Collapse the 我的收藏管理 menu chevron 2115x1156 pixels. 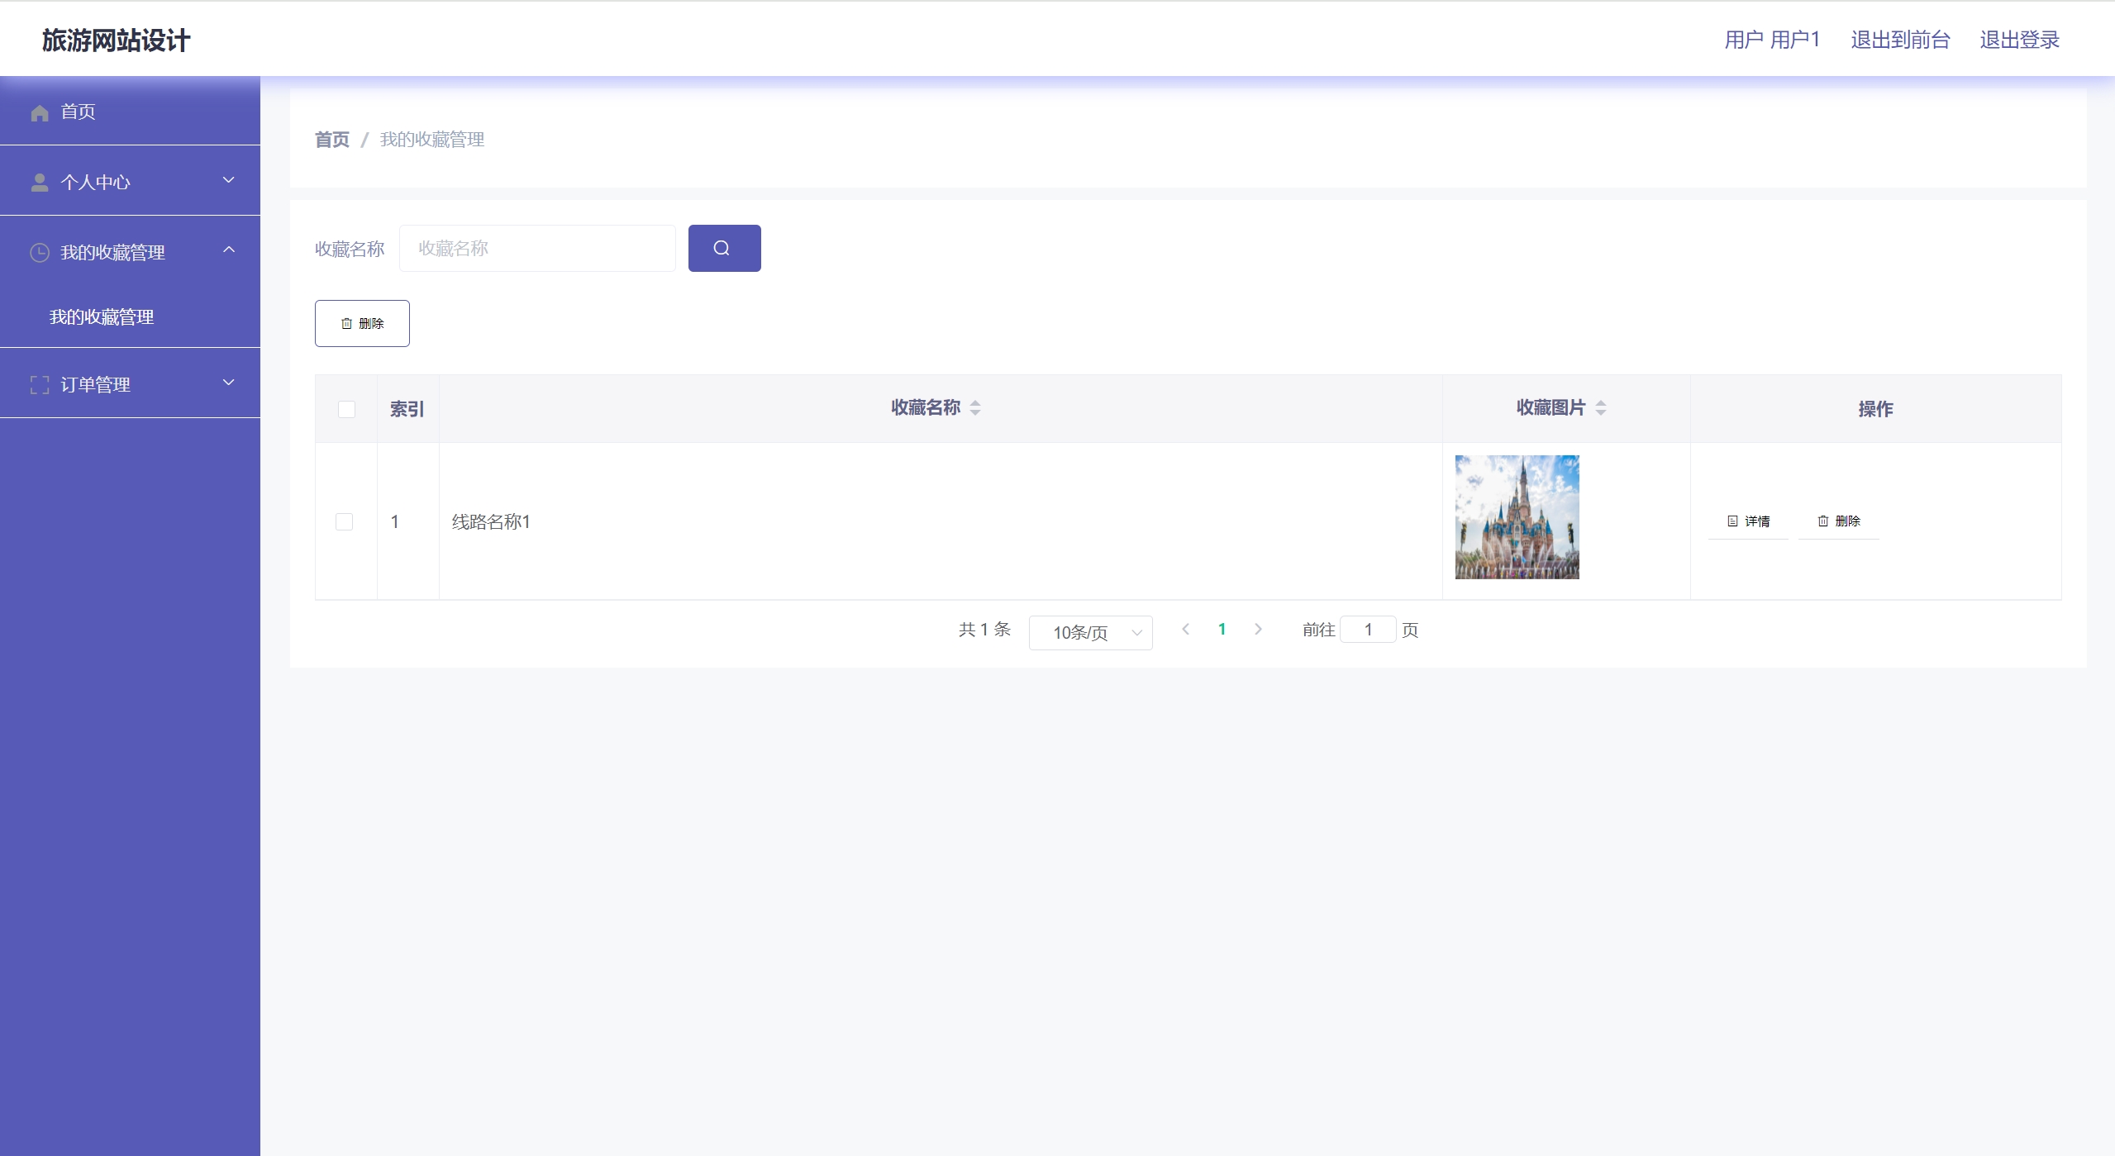click(x=229, y=250)
